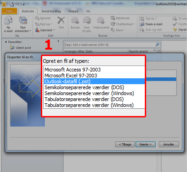Screen dimensions: 187x172
Task: Select the Svar og slet quick step
Action: click(151, 30)
